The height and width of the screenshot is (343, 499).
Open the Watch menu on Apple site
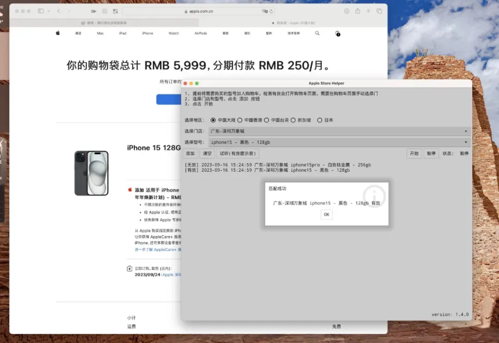174,33
